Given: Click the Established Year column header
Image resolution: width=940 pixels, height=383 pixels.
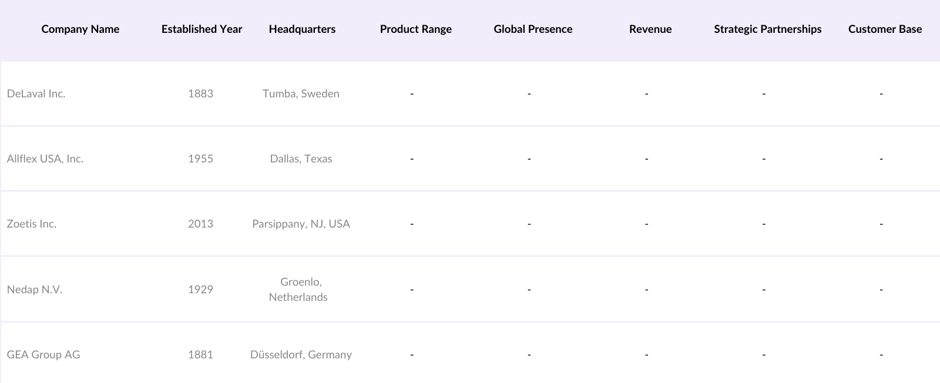Looking at the screenshot, I should pyautogui.click(x=202, y=29).
